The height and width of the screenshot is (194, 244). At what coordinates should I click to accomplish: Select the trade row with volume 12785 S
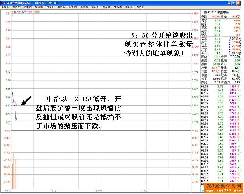[x=220, y=97]
